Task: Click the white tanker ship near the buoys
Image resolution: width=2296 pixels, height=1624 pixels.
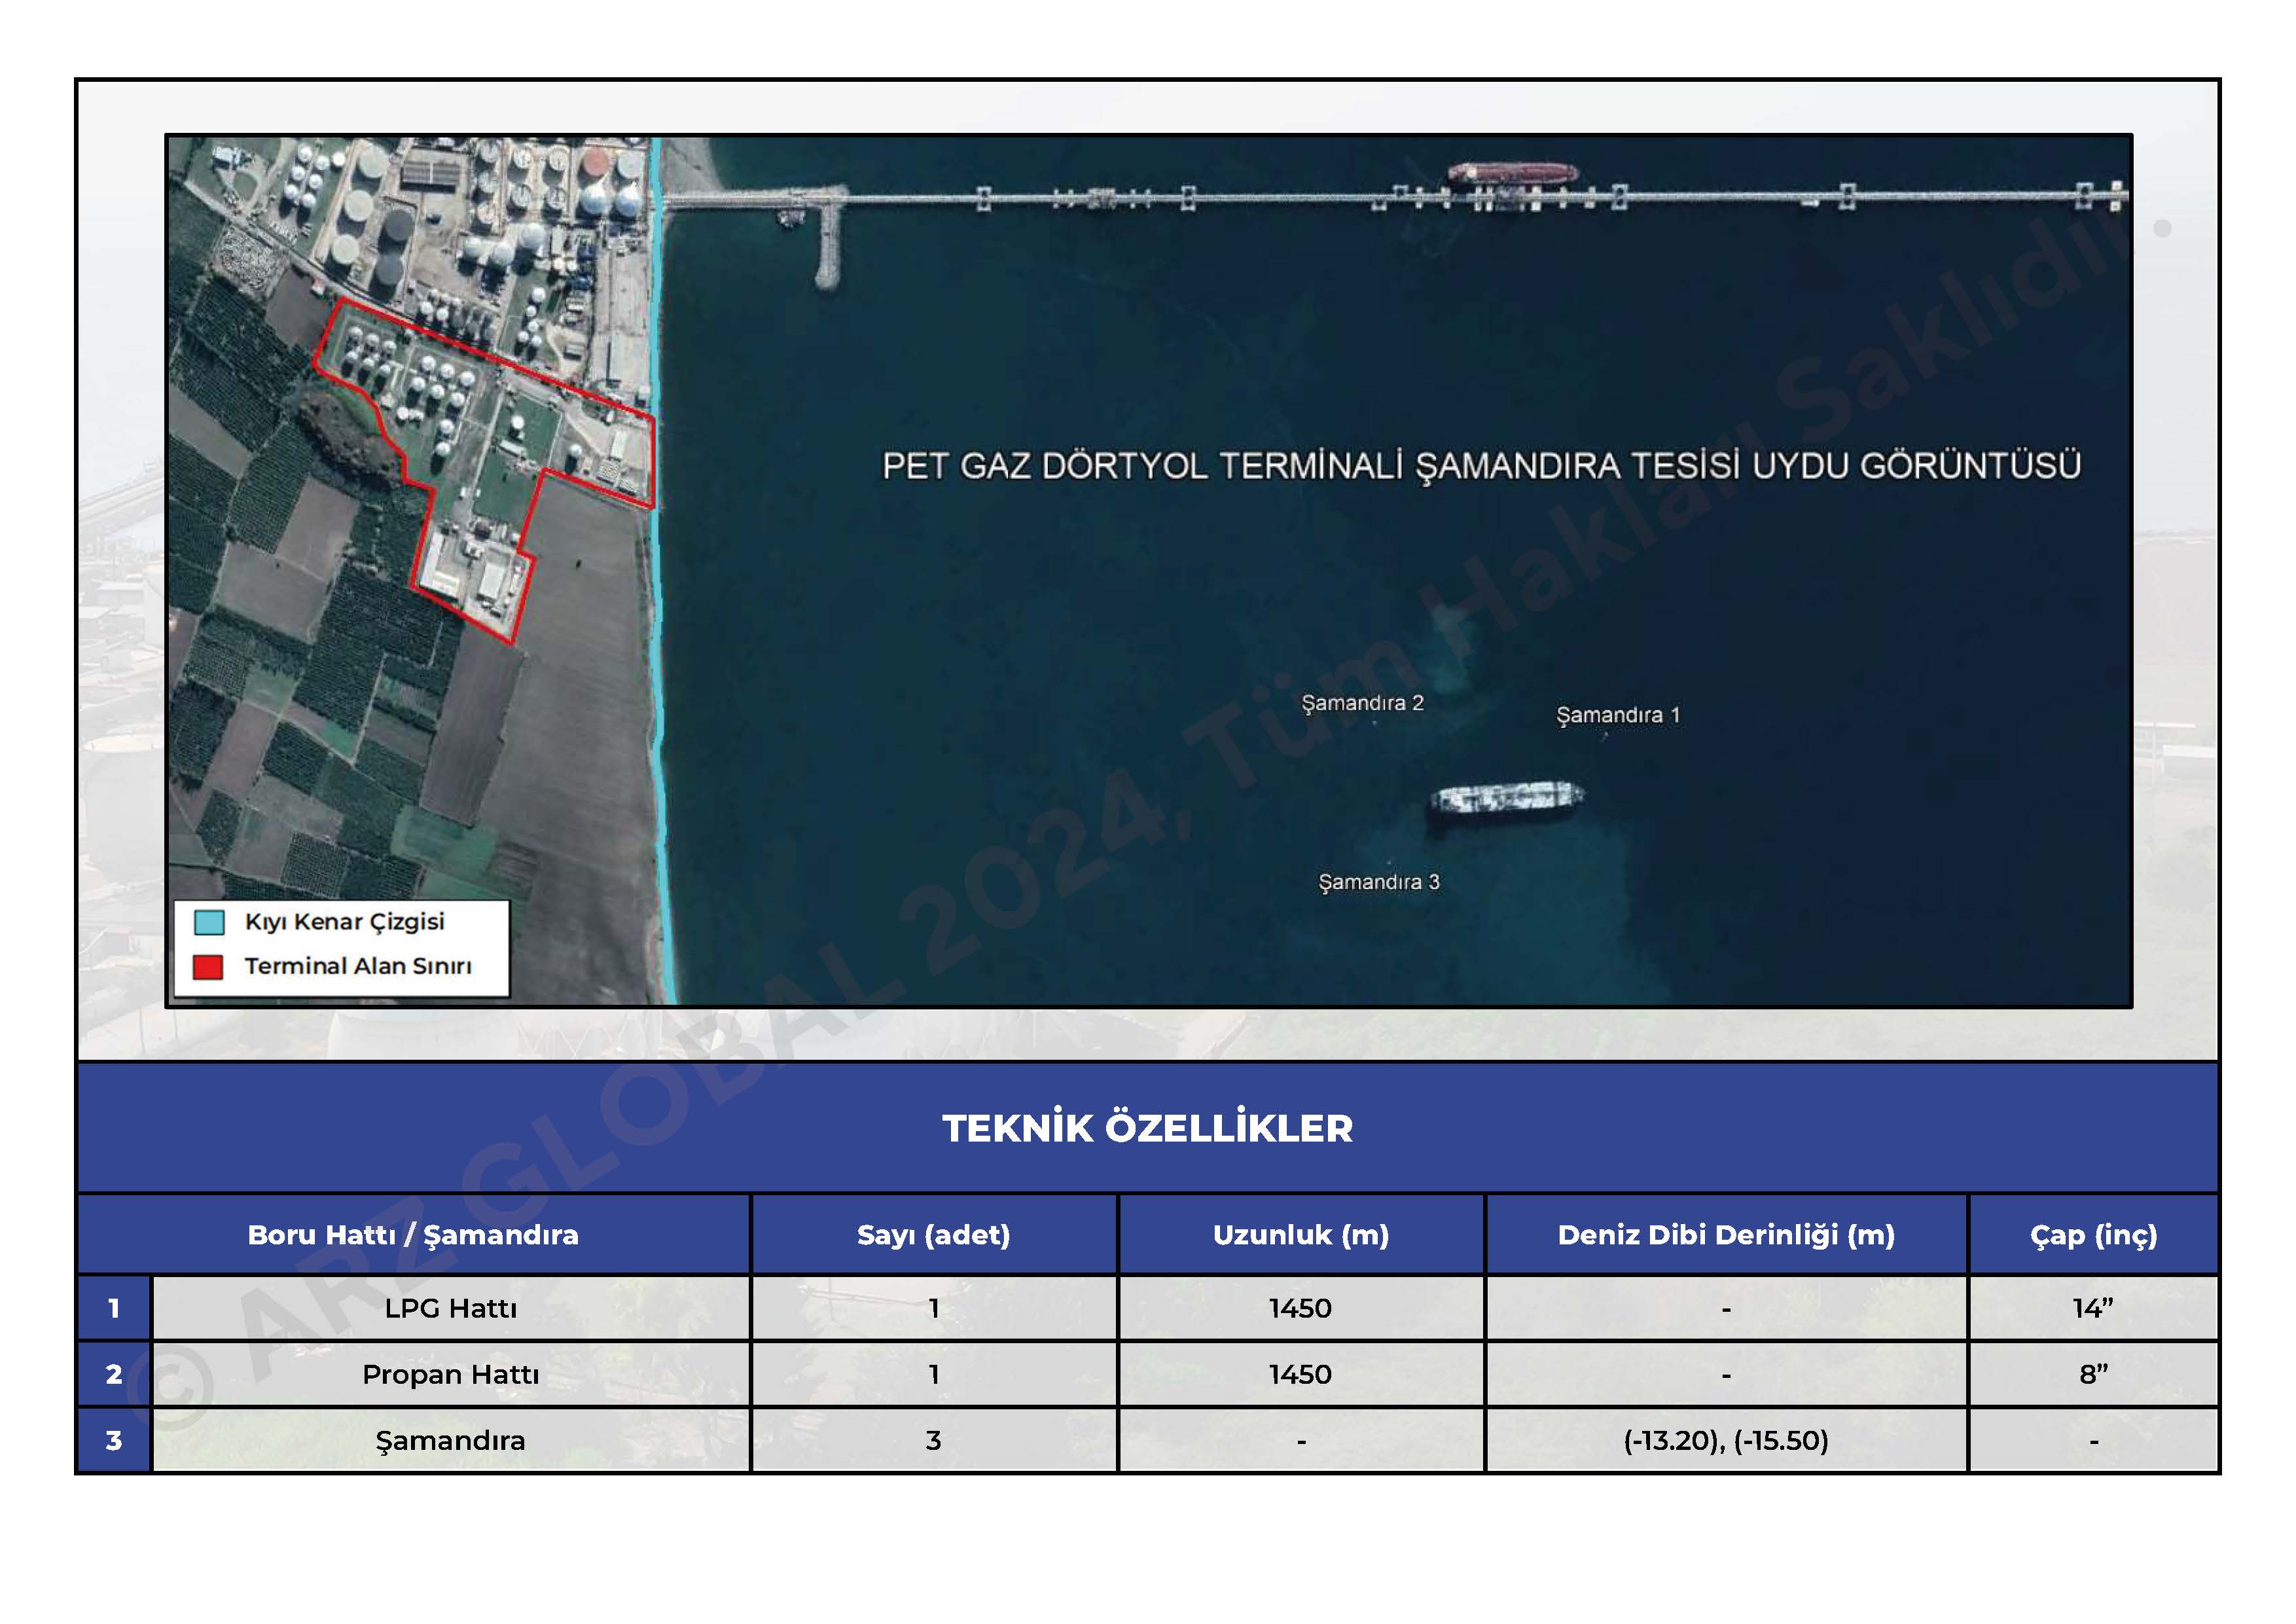Action: [x=1507, y=799]
